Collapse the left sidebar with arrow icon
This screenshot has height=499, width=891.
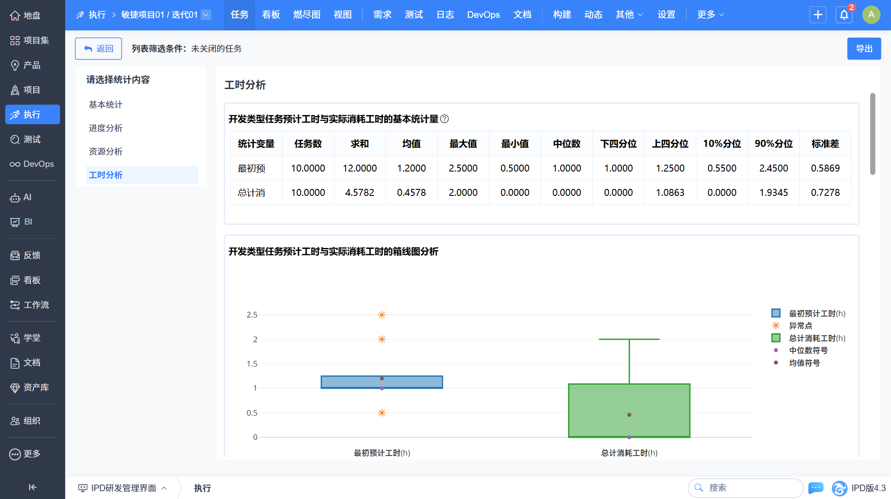point(32,487)
